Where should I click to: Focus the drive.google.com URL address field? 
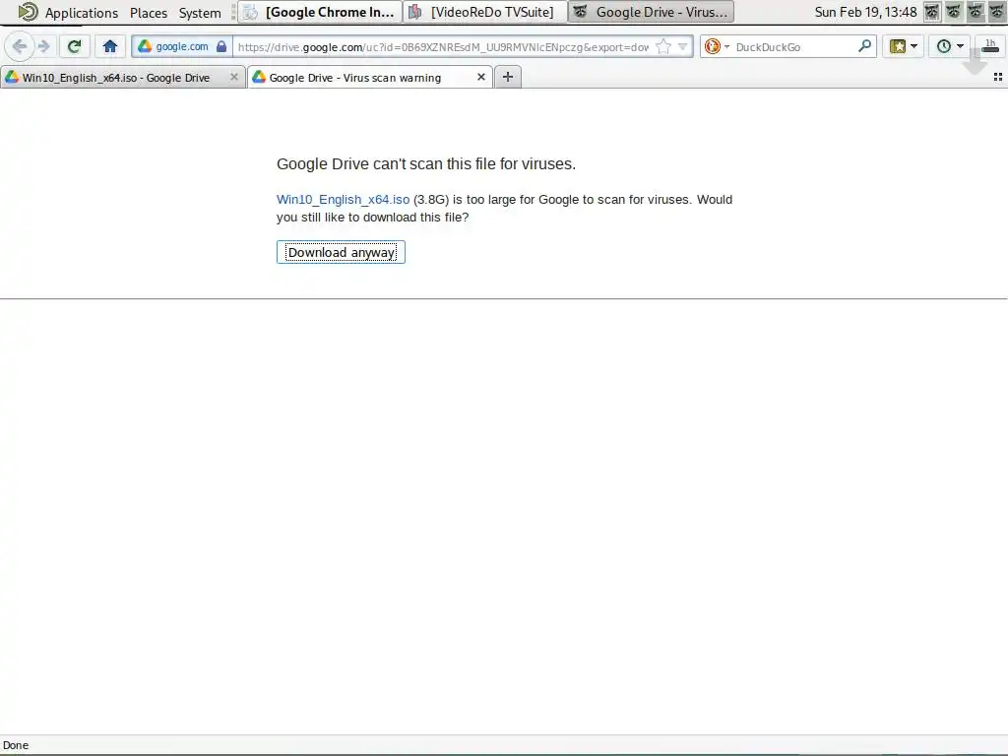pos(444,47)
